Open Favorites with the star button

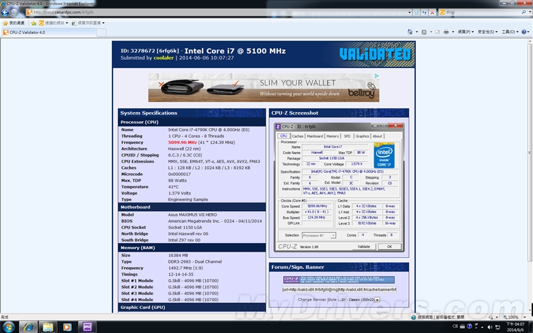(13, 23)
